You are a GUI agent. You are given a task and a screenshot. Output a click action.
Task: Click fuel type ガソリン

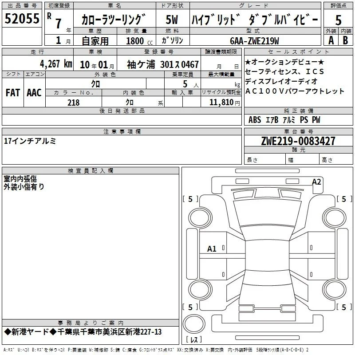172,40
